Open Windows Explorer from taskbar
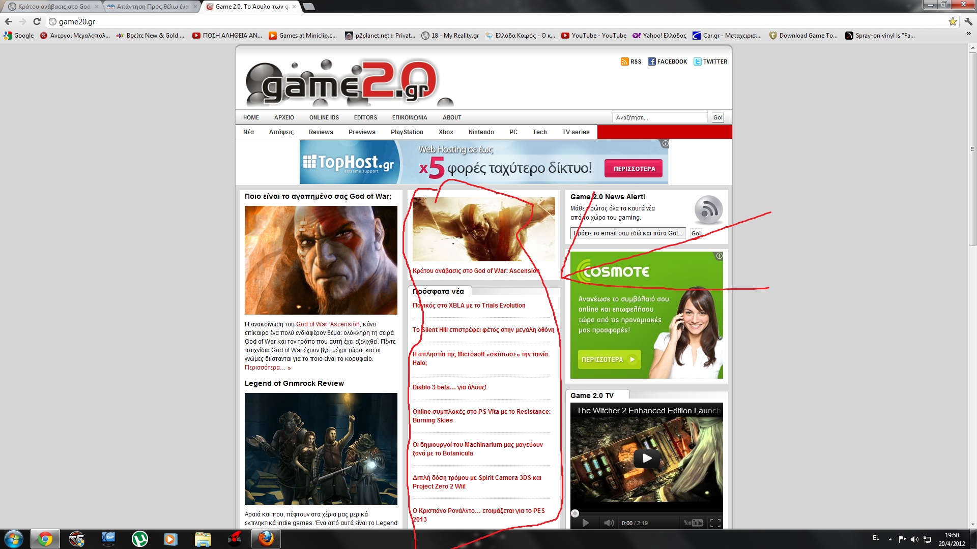Screen dimensions: 977x549 203,539
